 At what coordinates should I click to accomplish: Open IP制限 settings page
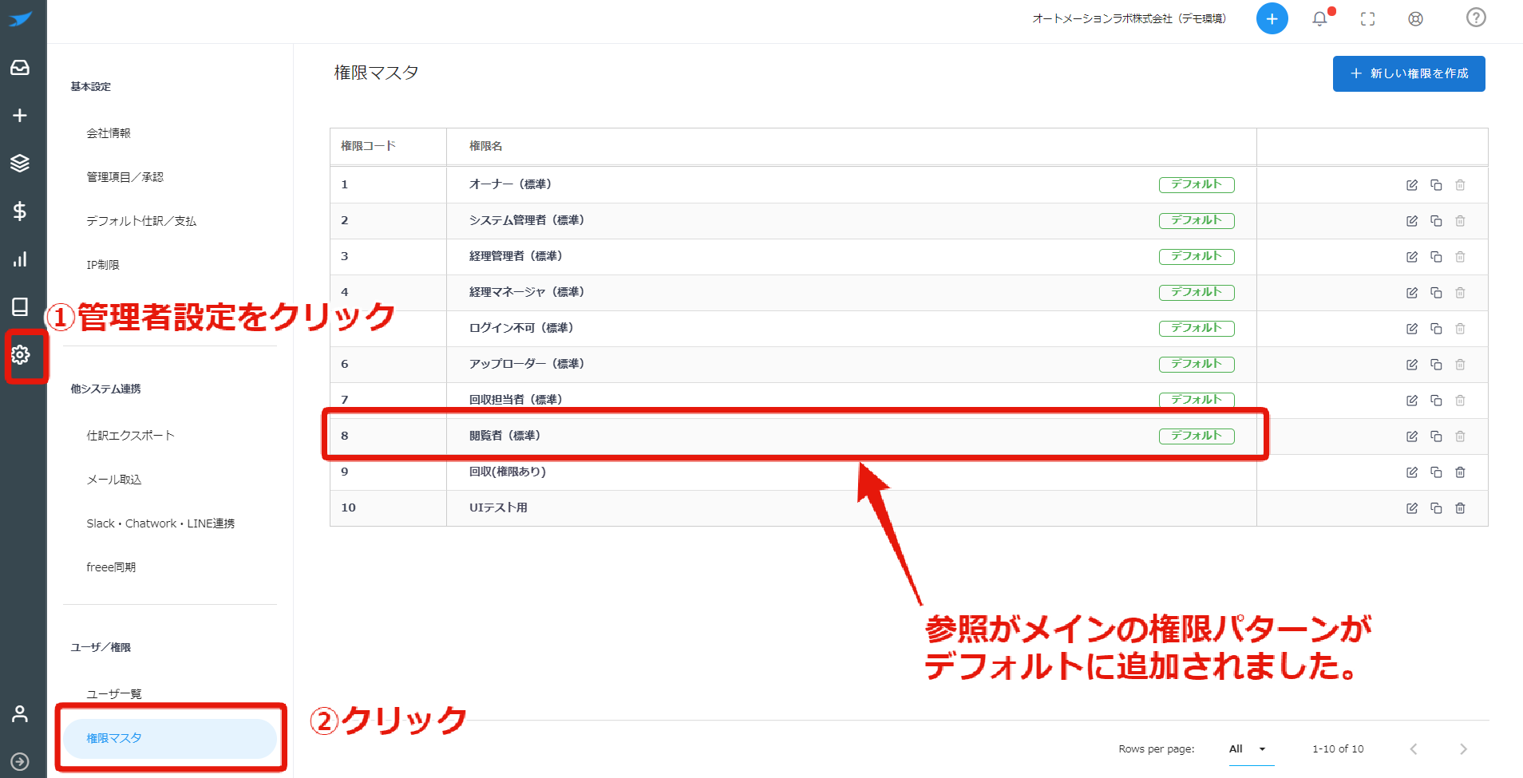click(x=103, y=265)
